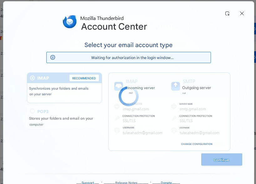Click globe icon next to smtp.gmail.com
Viewport: 256px width, 184px height.
tap(174, 107)
